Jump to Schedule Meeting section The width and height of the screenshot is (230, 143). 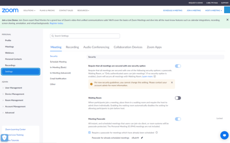click(58, 62)
